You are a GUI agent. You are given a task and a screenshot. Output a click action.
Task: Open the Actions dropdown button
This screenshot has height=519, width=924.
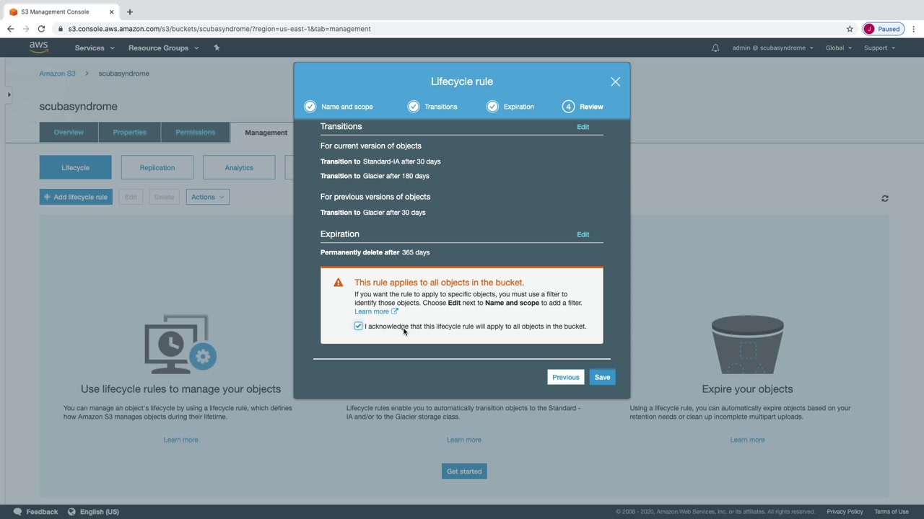tap(207, 197)
